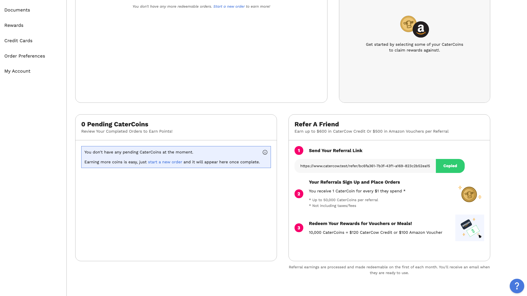Click the gold CaterCoin in referral step 2

click(x=469, y=194)
